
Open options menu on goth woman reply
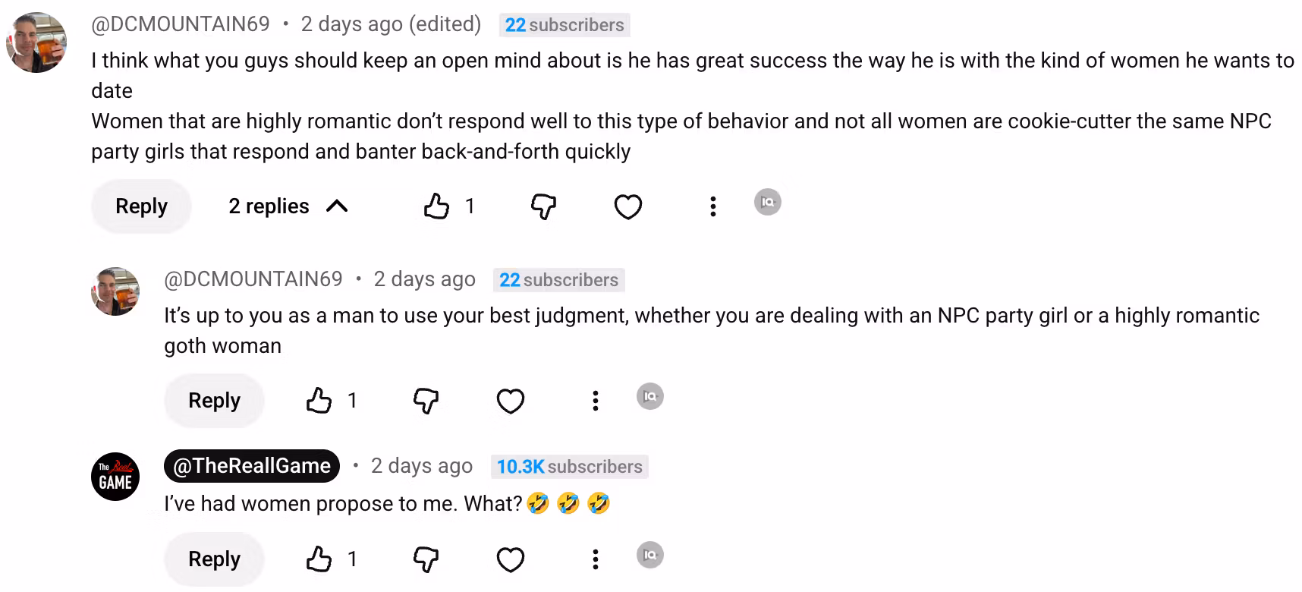(596, 401)
